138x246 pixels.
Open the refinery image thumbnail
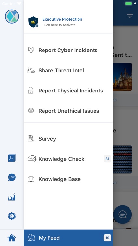tap(123, 77)
